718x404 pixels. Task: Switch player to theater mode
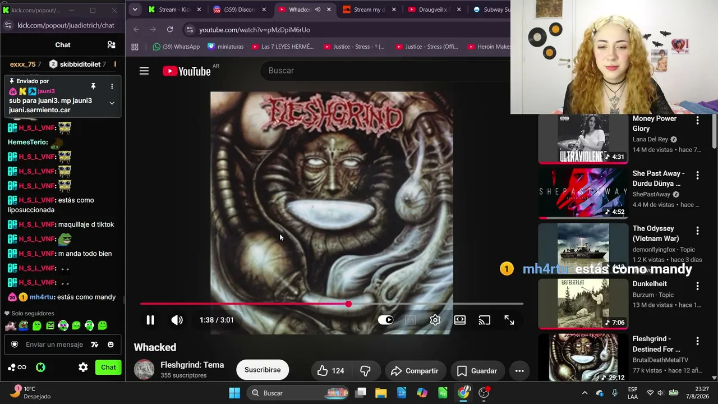pos(460,320)
